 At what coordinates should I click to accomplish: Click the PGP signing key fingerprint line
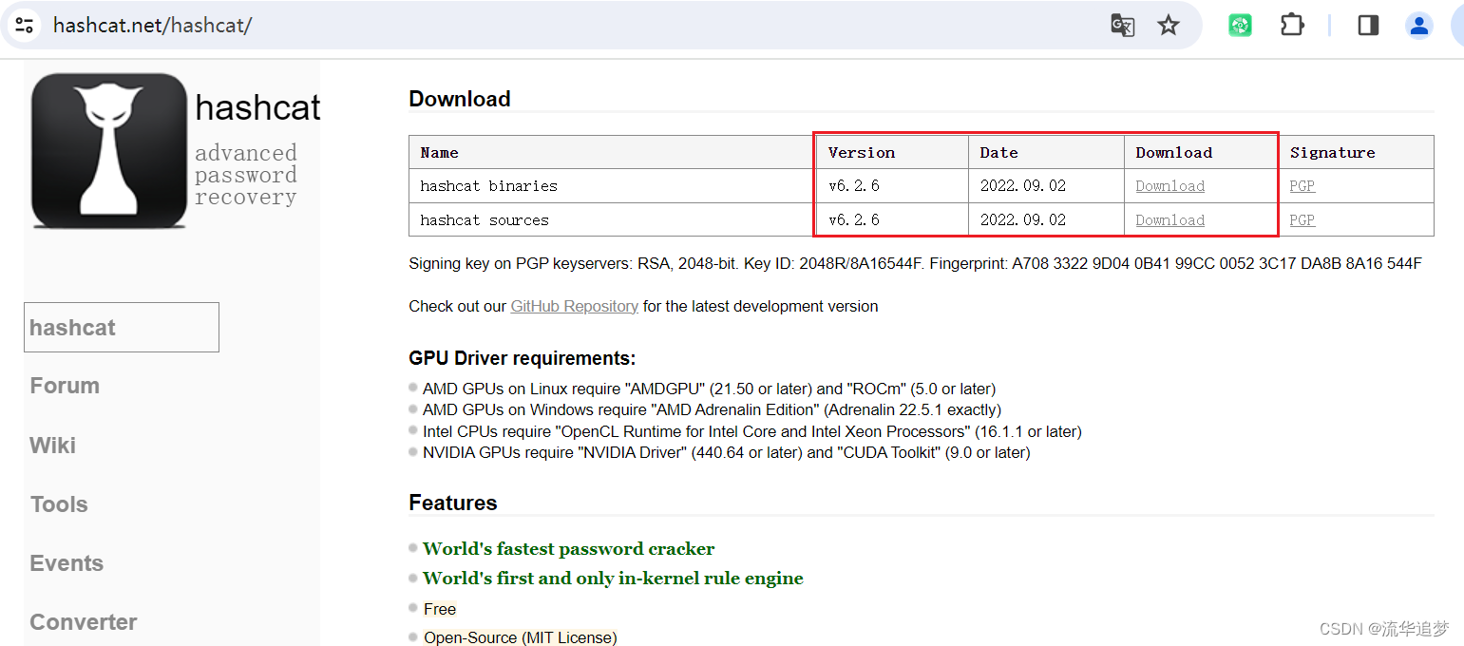pos(915,263)
